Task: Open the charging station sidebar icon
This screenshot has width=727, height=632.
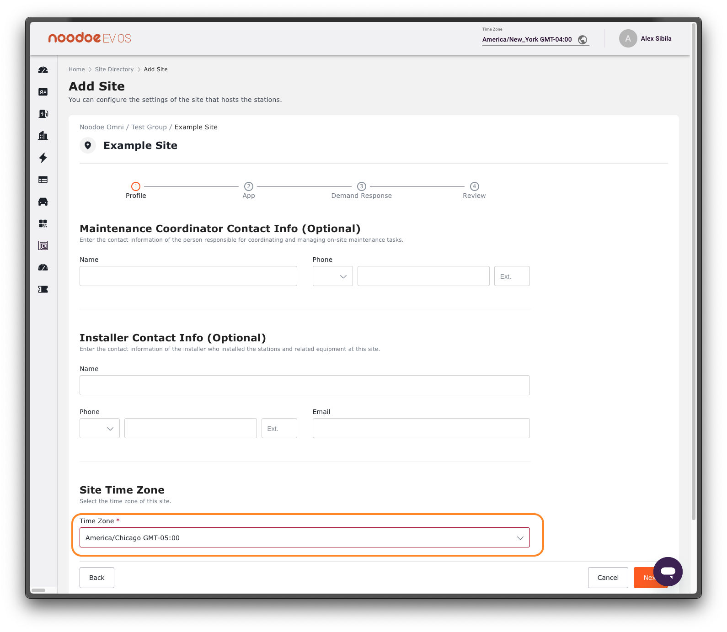Action: [43, 114]
